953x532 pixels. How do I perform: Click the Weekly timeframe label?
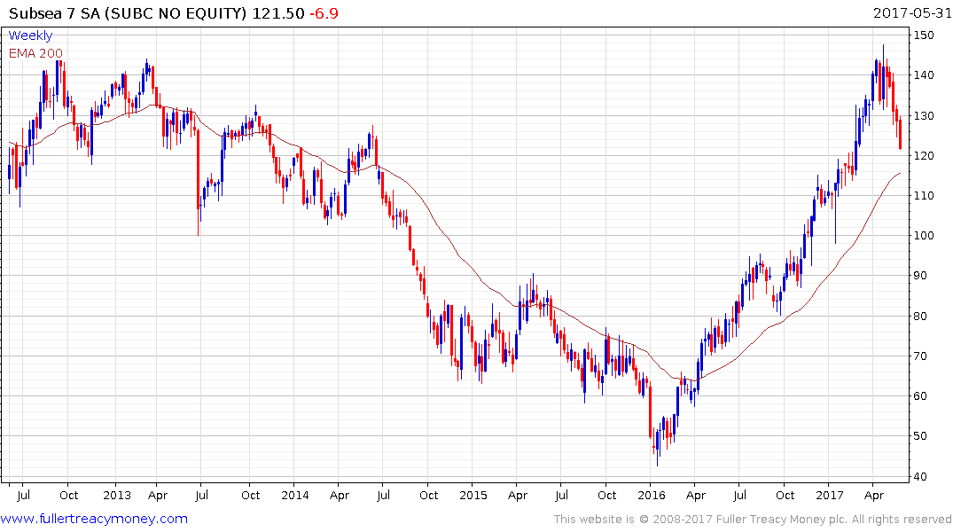click(30, 35)
